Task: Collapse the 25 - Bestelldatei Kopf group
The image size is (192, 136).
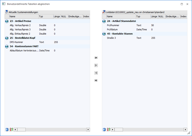Action: click(x=7, y=38)
